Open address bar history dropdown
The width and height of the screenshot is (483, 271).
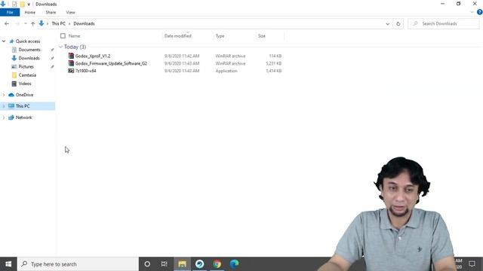[387, 23]
